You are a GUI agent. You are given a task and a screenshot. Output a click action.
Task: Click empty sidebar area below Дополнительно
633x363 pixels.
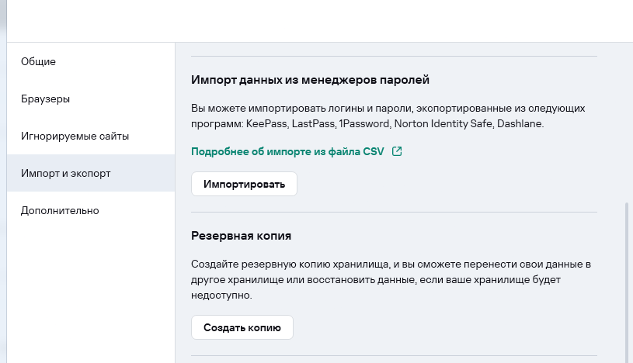click(x=87, y=295)
